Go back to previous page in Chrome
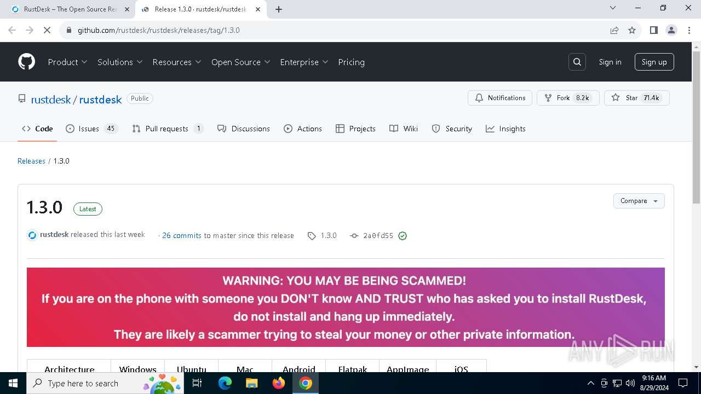This screenshot has height=394, width=701. (12, 30)
